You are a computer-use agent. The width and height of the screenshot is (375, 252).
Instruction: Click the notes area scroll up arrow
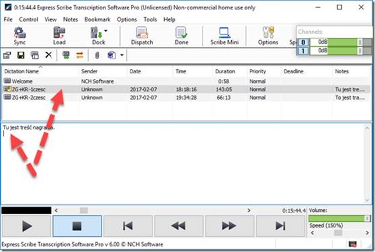[367, 128]
